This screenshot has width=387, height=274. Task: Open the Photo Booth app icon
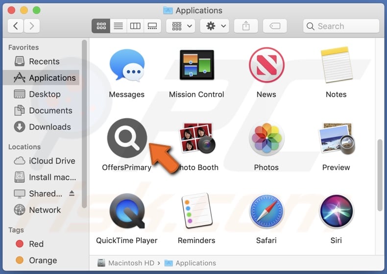[x=197, y=138]
